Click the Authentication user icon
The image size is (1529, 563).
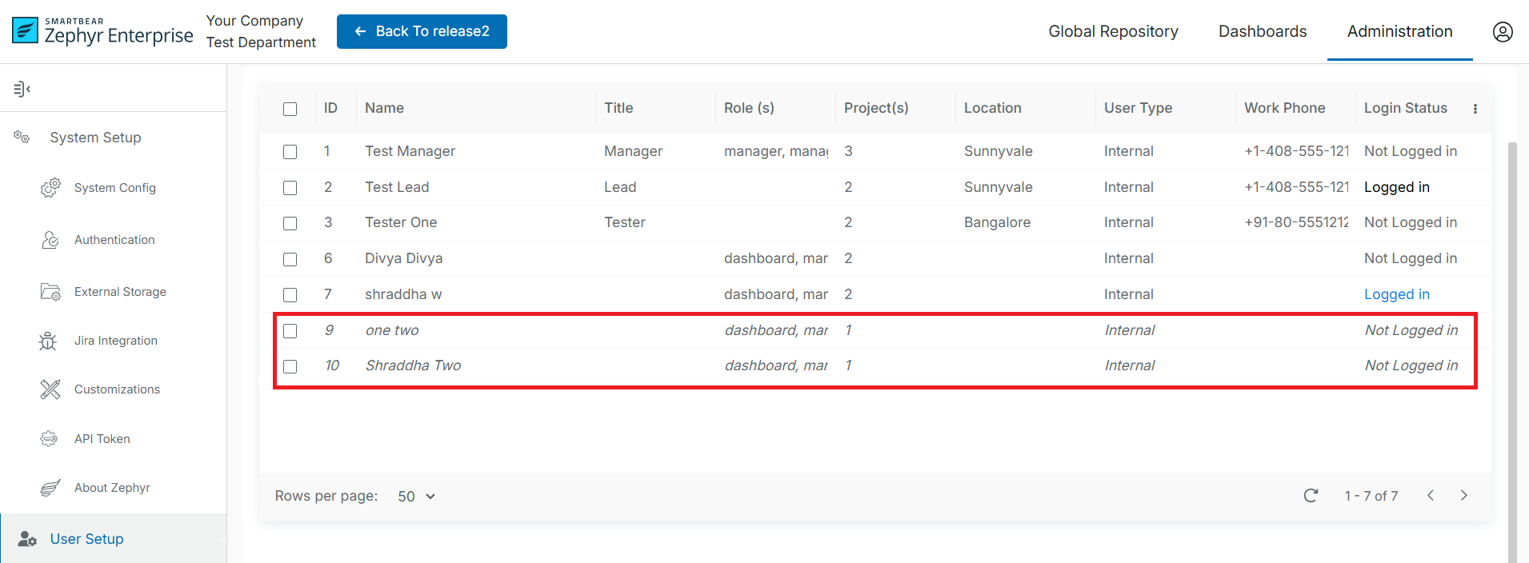click(50, 240)
